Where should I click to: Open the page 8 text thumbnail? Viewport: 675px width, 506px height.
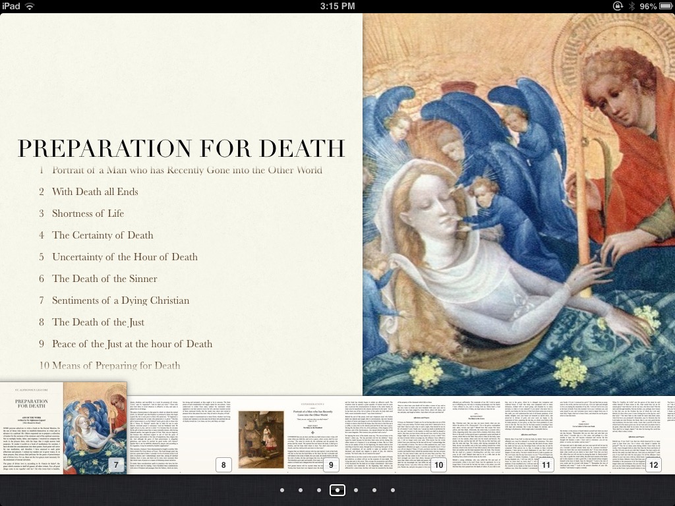(181, 436)
